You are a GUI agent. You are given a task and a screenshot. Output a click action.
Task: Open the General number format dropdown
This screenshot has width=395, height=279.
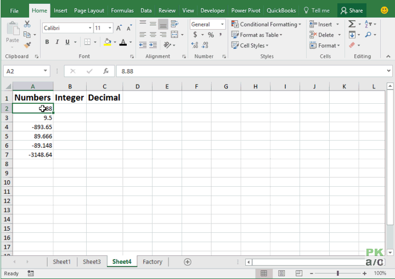pos(222,24)
